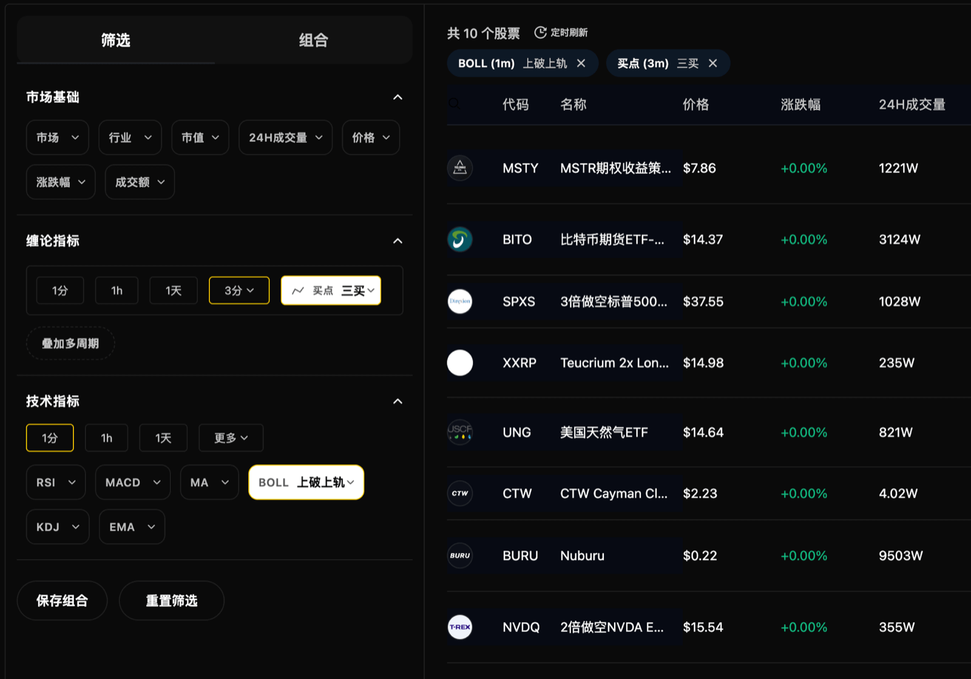
Task: Click the search magnifier icon above the stock list
Action: point(454,104)
